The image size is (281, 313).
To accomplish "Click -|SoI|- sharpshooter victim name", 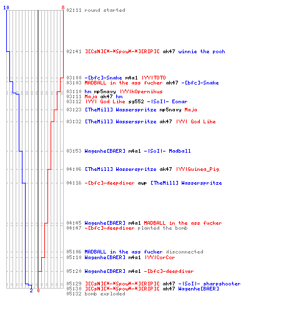I will point(209,284).
